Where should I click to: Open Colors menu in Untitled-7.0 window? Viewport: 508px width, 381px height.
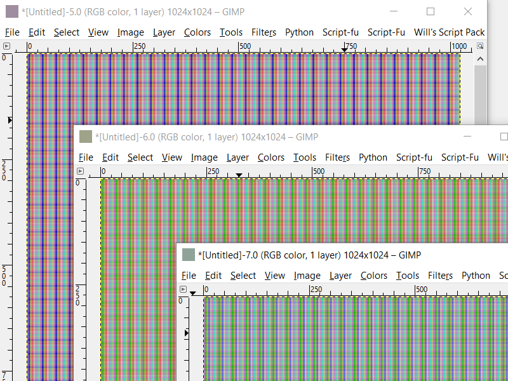(x=374, y=276)
